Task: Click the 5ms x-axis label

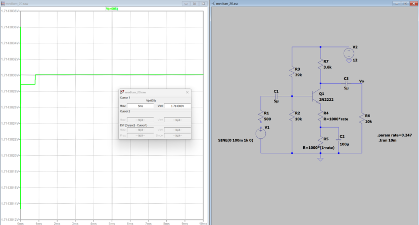Action: pyautogui.click(x=112, y=223)
